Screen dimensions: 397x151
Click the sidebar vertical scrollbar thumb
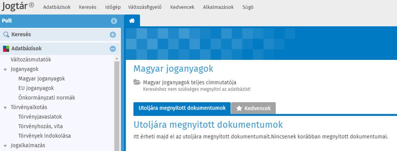pos(117,106)
